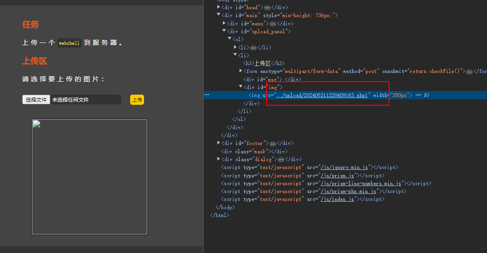Open the /js/prism-line-numbers.min.js link

pos(361,184)
